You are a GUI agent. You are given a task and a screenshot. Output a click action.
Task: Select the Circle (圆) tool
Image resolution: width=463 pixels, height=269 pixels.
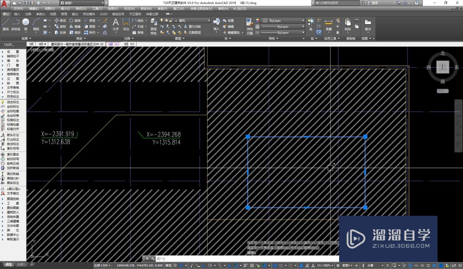point(26,25)
